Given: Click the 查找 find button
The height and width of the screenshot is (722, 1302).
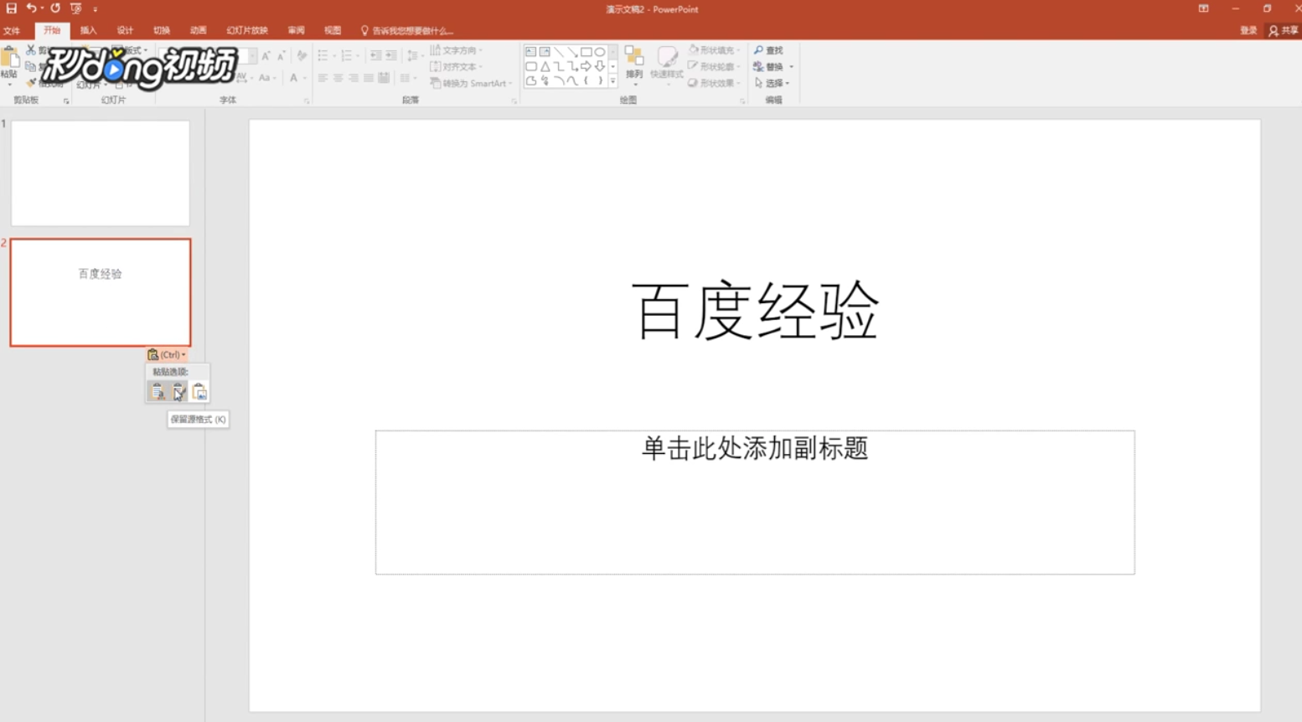Looking at the screenshot, I should pos(768,50).
